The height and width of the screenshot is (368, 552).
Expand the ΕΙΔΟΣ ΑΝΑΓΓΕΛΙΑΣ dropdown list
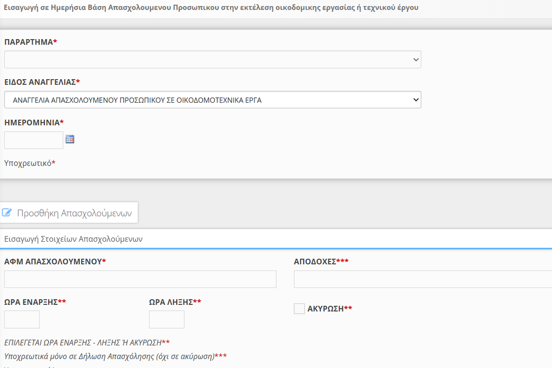click(212, 100)
